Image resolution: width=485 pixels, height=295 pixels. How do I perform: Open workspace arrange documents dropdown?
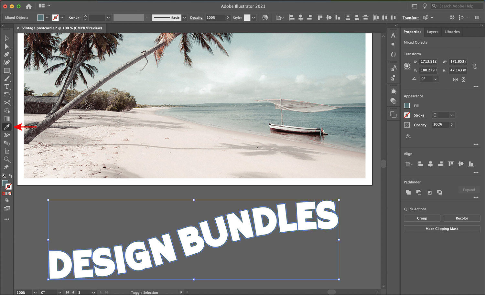pos(45,5)
